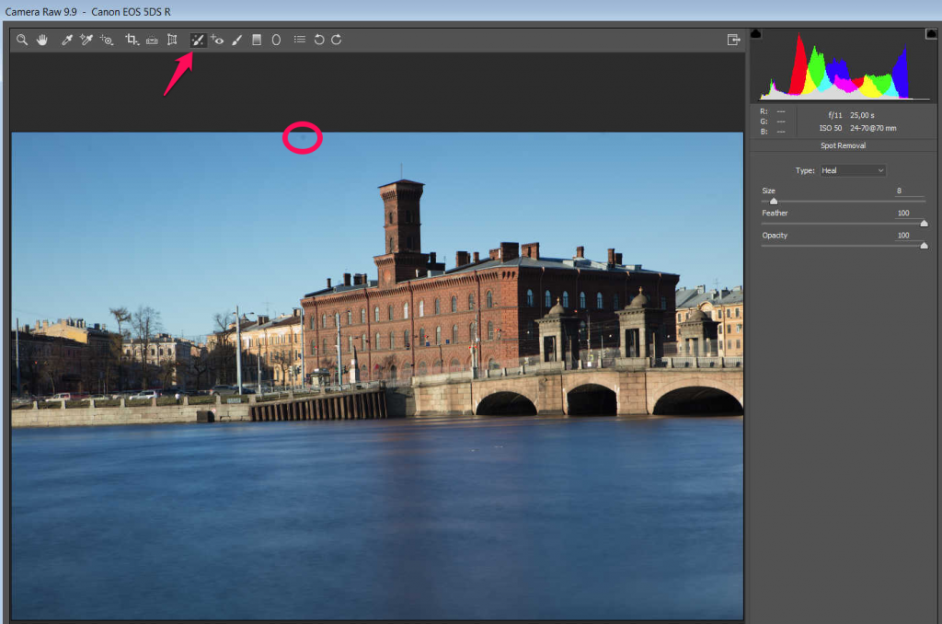Click the Opacity slider handle
Image resolution: width=942 pixels, height=624 pixels.
(924, 245)
